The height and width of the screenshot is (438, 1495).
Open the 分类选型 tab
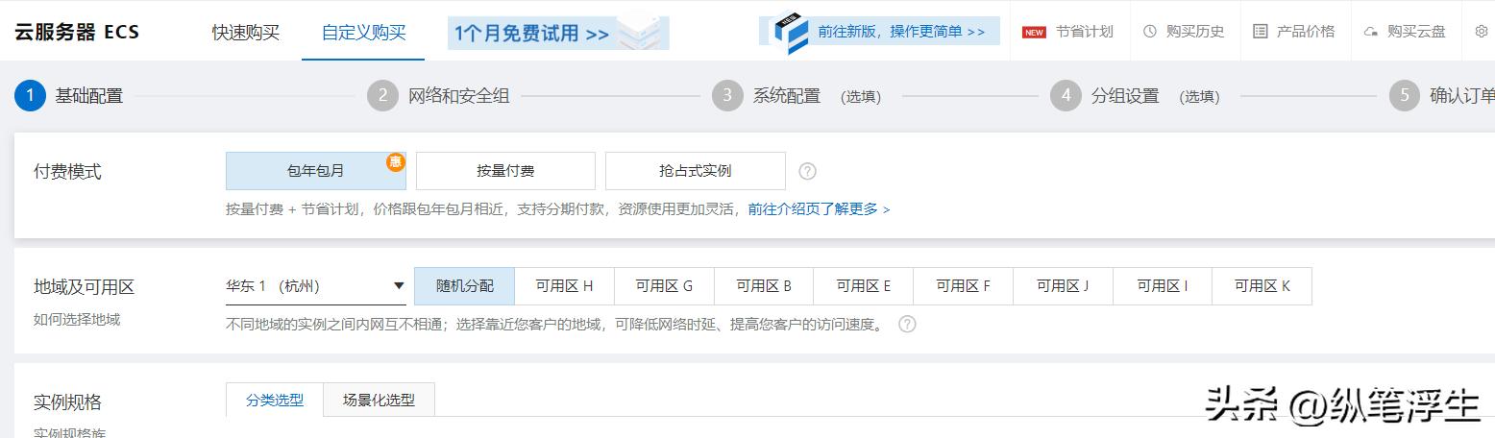[275, 400]
